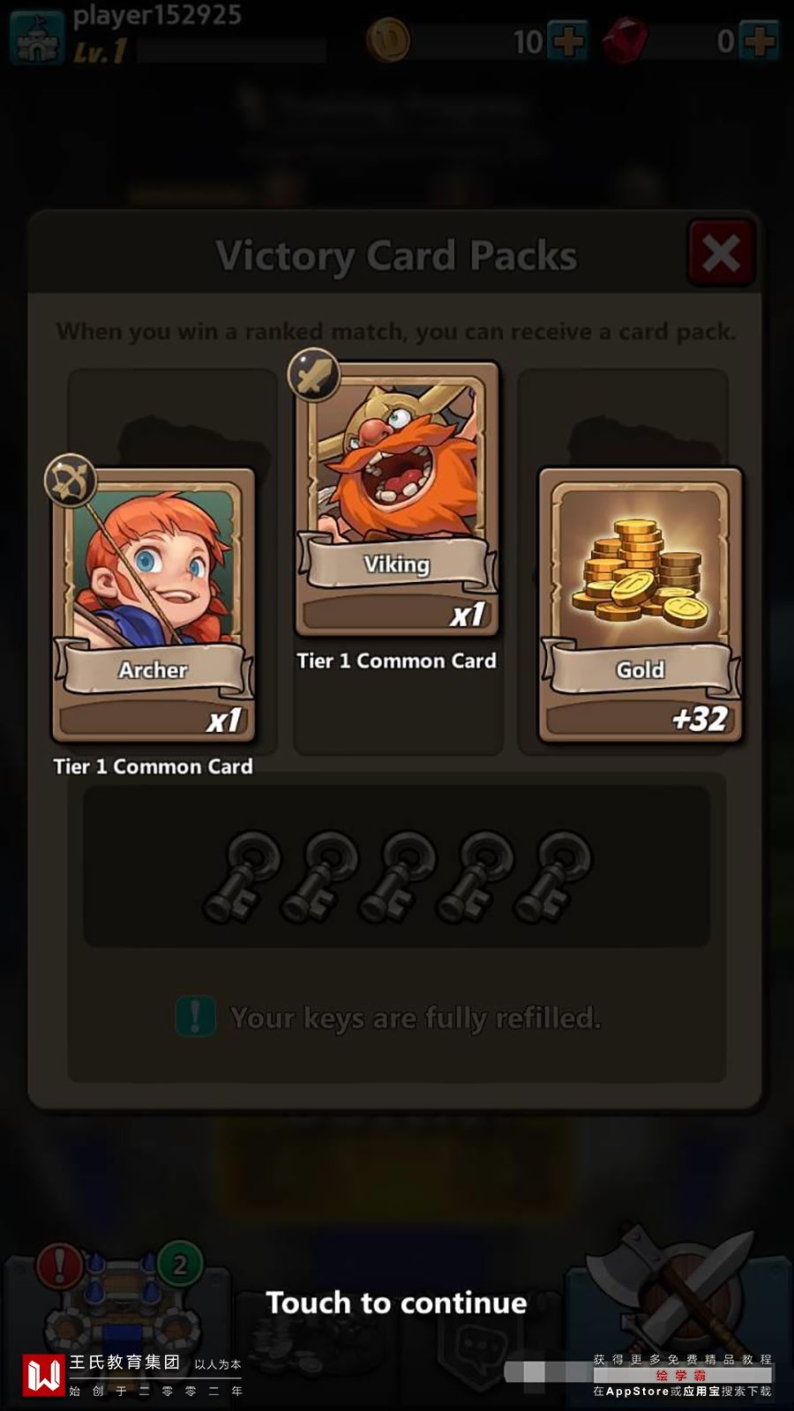The width and height of the screenshot is (794, 1411).
Task: Open the castle tab at bottom left
Action: point(118,1305)
